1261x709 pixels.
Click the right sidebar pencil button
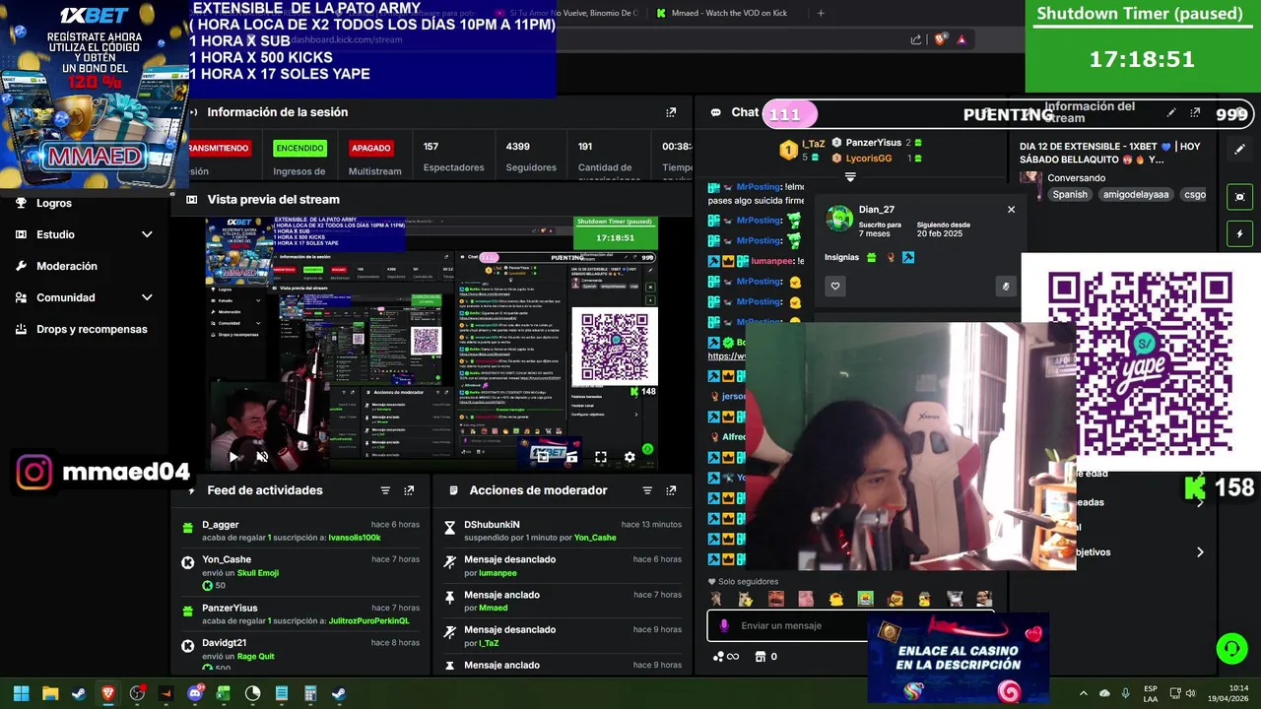1239,150
